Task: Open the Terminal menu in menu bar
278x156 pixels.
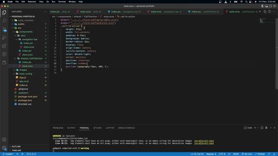Action: (62, 2)
